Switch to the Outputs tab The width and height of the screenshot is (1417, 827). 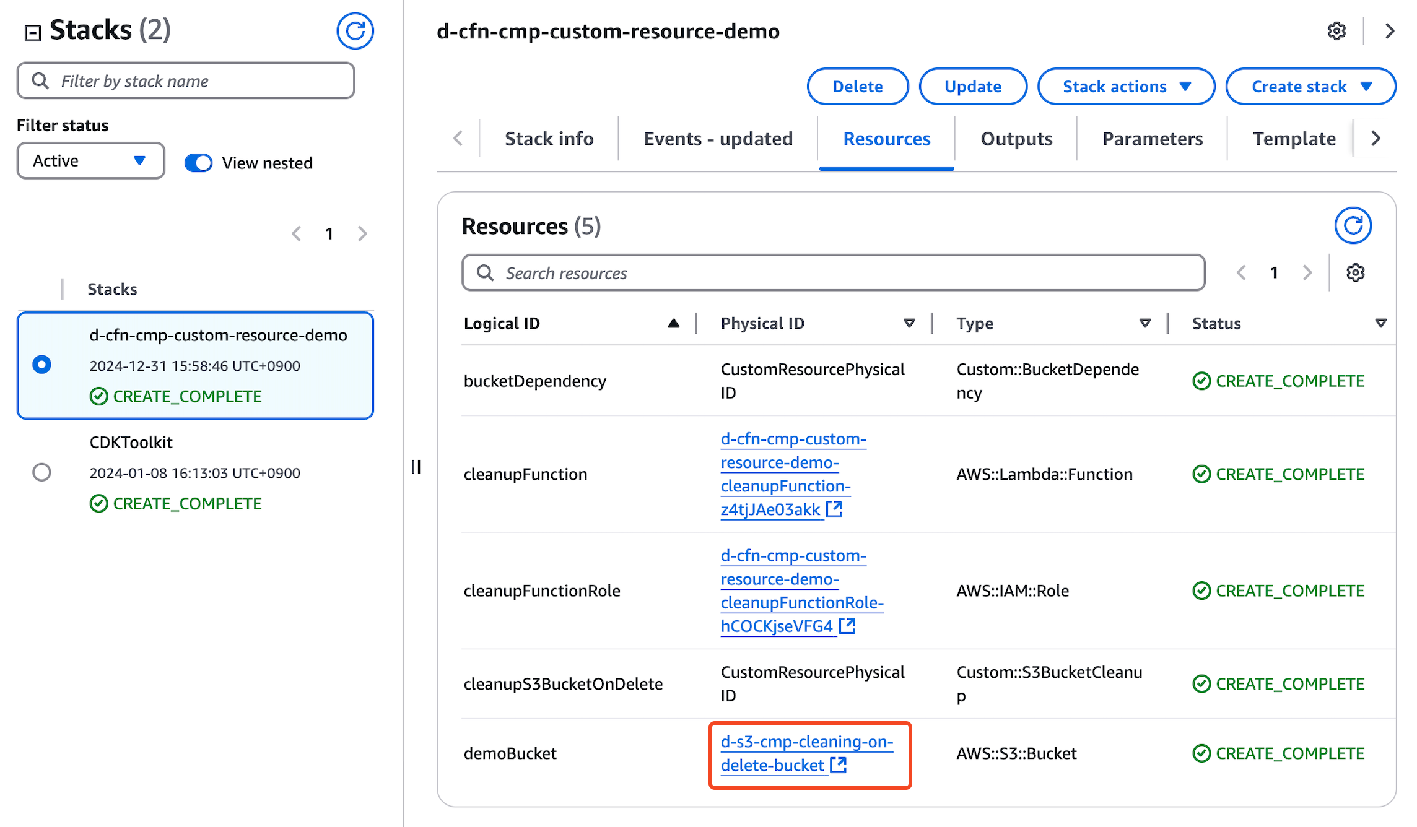1016,139
